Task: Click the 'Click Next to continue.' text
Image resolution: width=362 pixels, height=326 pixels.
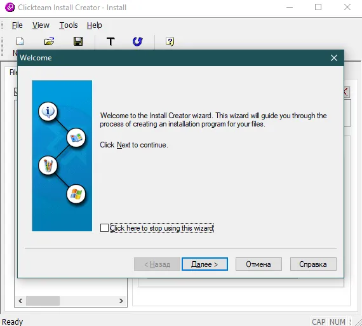Action: tap(134, 145)
